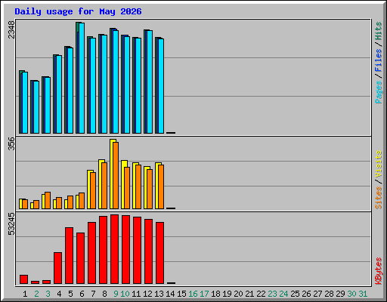Click day 7 on the x-axis

click(93, 294)
